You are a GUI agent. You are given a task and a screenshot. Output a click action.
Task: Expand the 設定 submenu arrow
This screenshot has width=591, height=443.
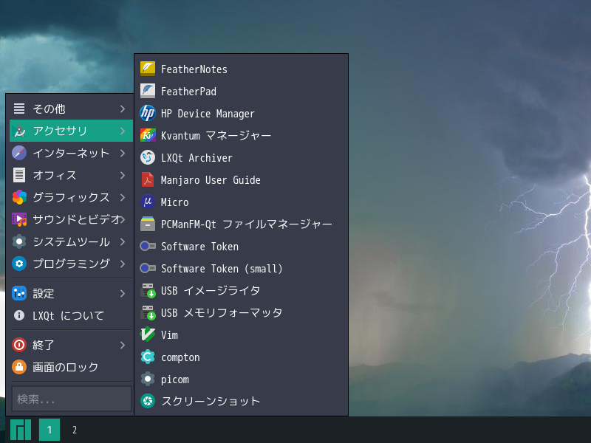pos(123,293)
